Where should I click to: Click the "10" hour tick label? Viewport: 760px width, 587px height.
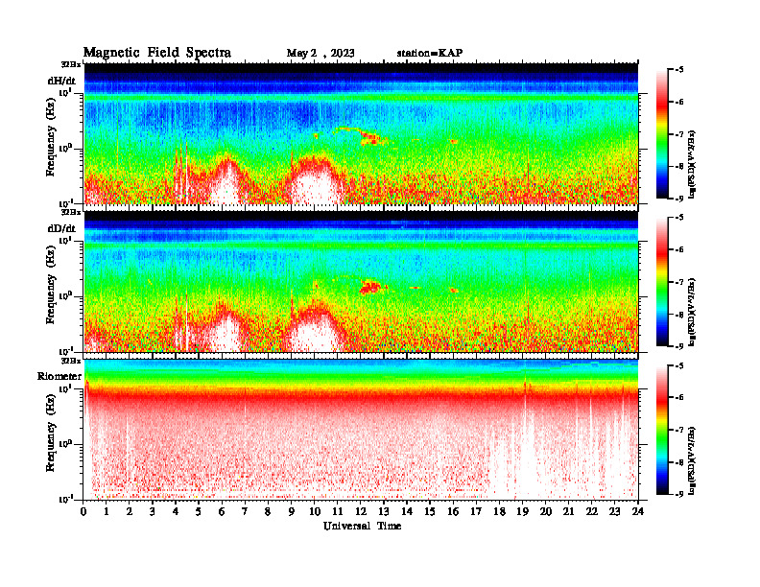click(x=315, y=512)
